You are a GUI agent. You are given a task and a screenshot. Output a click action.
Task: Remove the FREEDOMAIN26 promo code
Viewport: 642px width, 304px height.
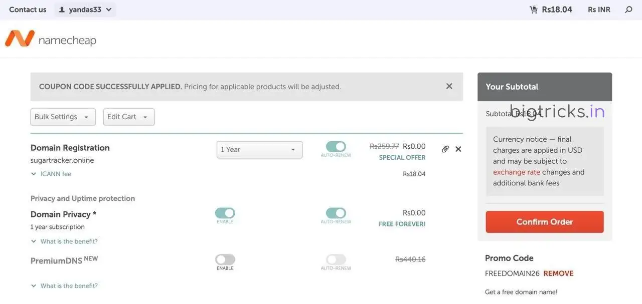tap(558, 273)
